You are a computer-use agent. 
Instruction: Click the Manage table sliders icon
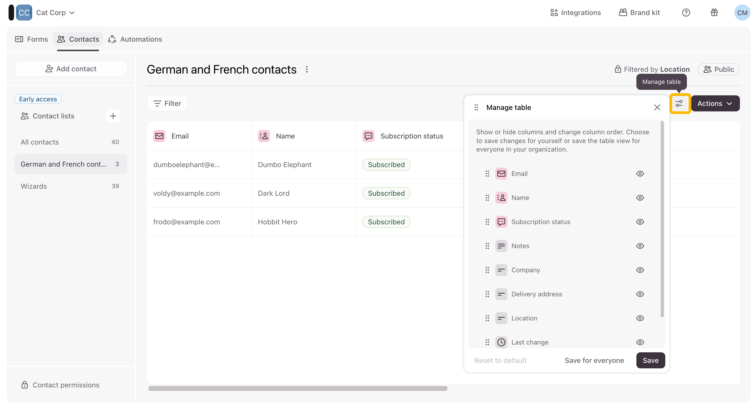(679, 103)
